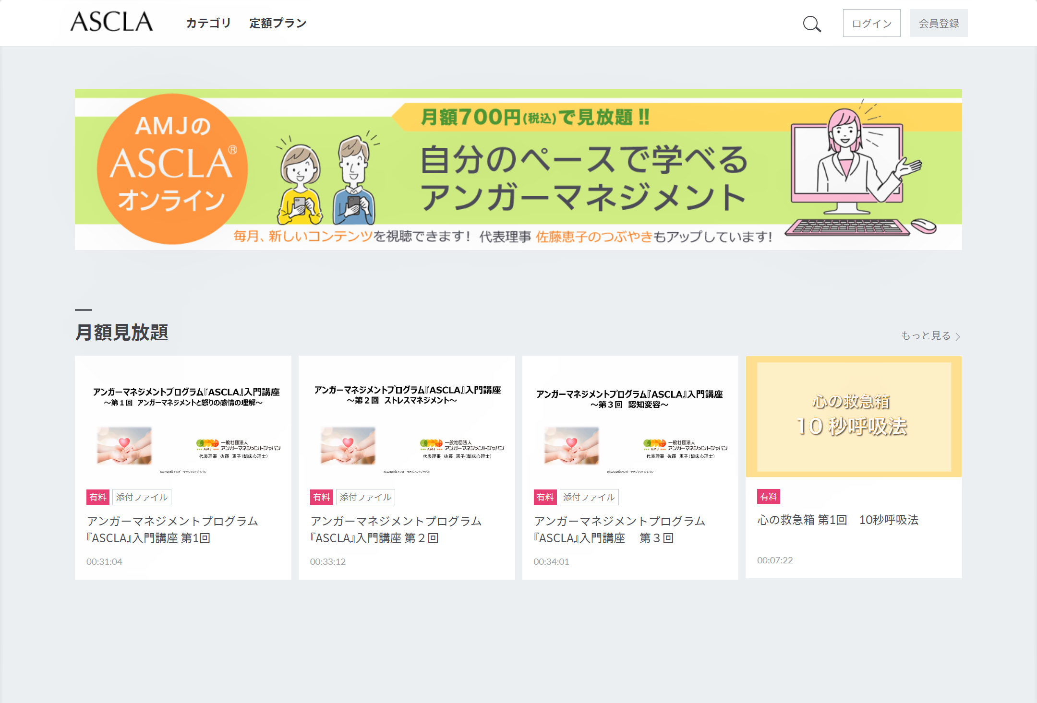
Task: Open the カテゴリ menu
Action: pos(208,22)
